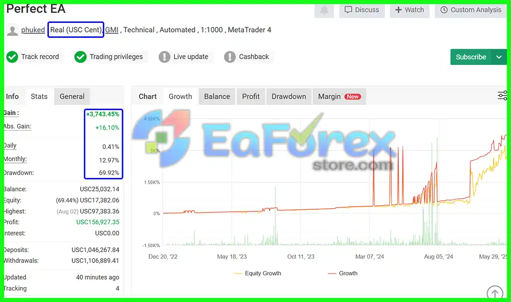The image size is (511, 302).
Task: Toggle the Equity Growth legend series
Action: pos(257,274)
